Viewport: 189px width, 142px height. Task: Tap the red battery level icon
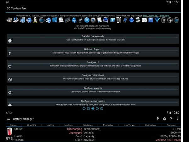pyautogui.click(x=9, y=132)
